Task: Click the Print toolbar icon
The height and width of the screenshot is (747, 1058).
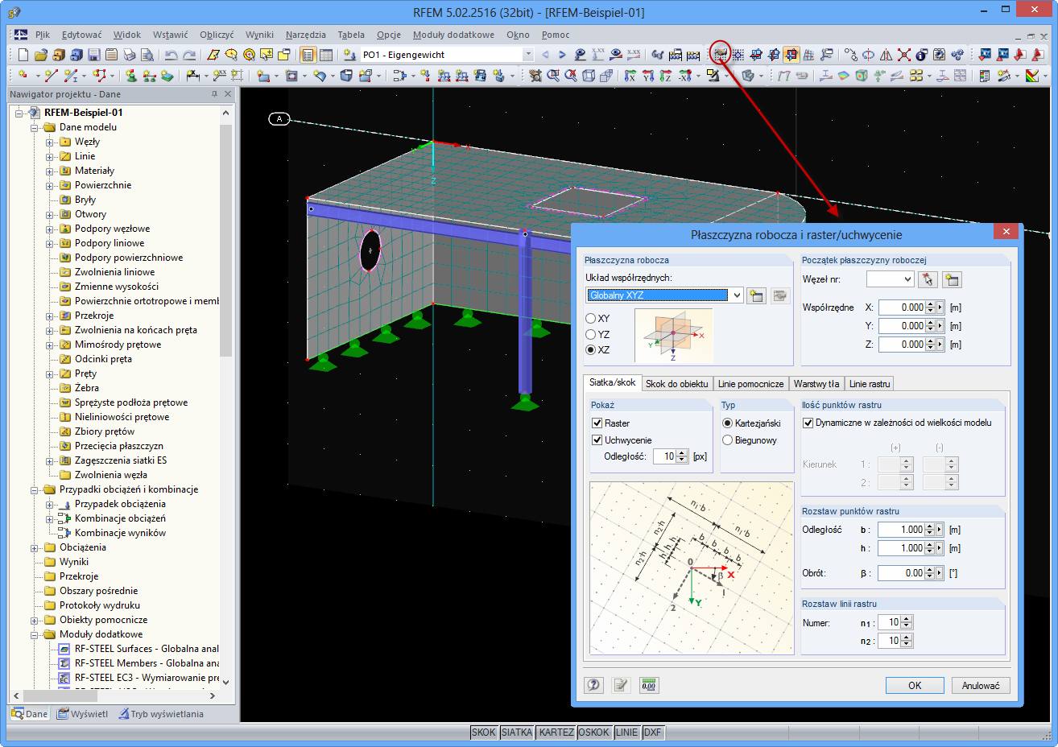Action: [130, 55]
